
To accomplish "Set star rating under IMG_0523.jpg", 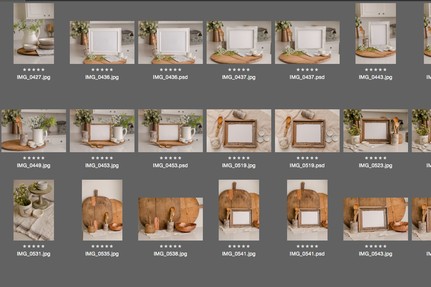I will pos(376,158).
